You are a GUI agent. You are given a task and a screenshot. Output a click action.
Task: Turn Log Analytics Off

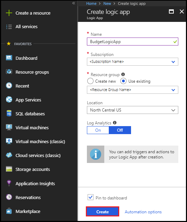coord(120,130)
